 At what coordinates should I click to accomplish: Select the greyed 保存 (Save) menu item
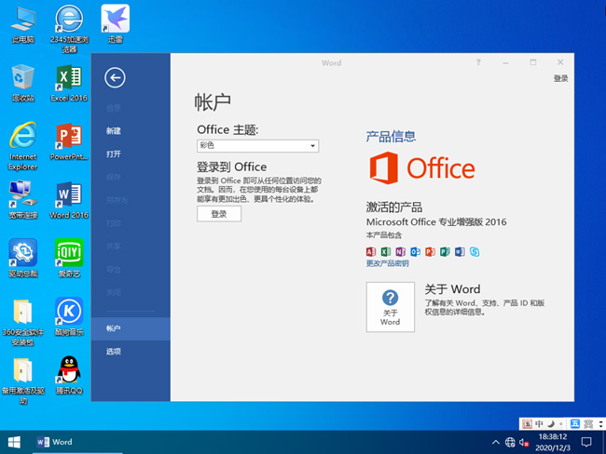[x=113, y=177]
